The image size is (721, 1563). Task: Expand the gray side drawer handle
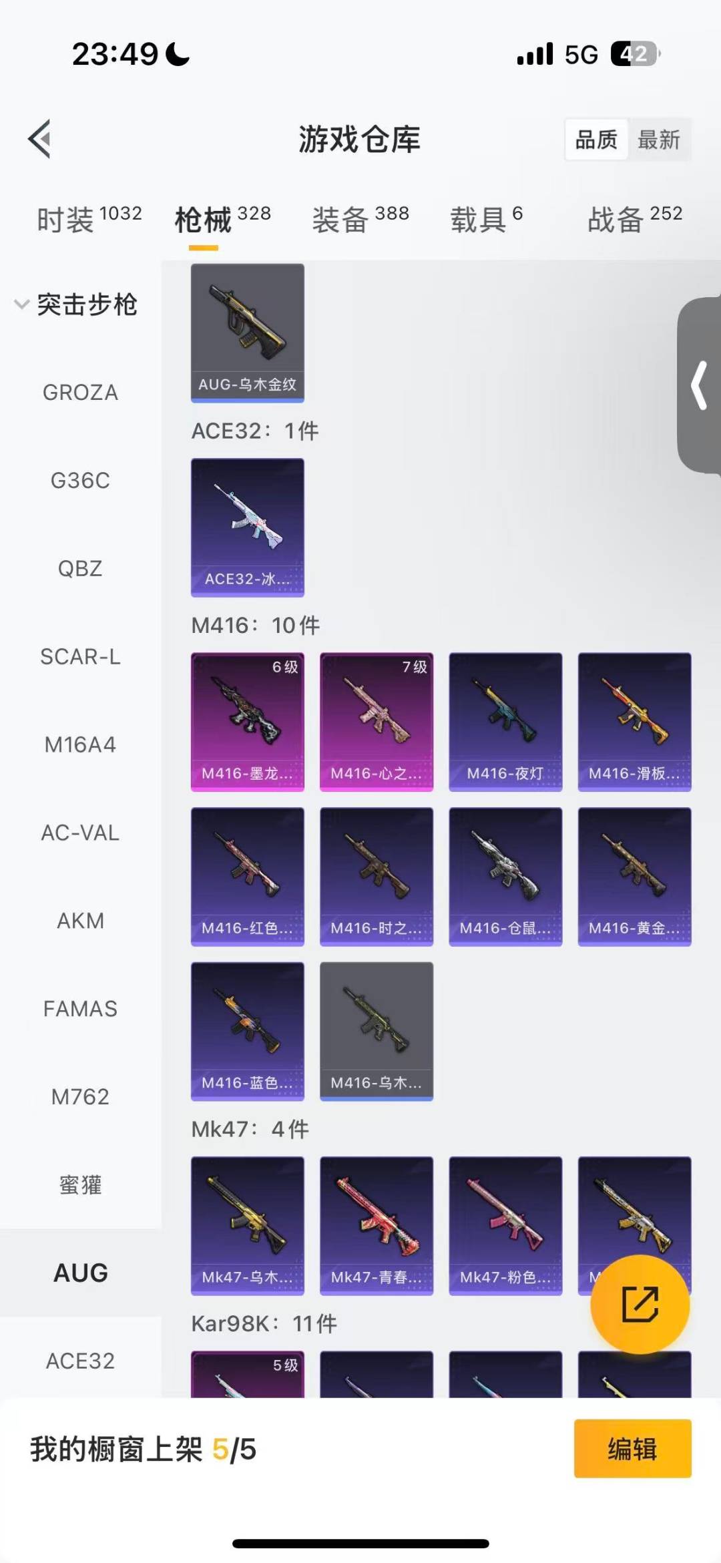[699, 385]
